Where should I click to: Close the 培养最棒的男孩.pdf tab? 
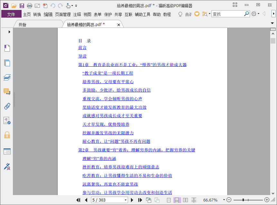pyautogui.click(x=119, y=25)
